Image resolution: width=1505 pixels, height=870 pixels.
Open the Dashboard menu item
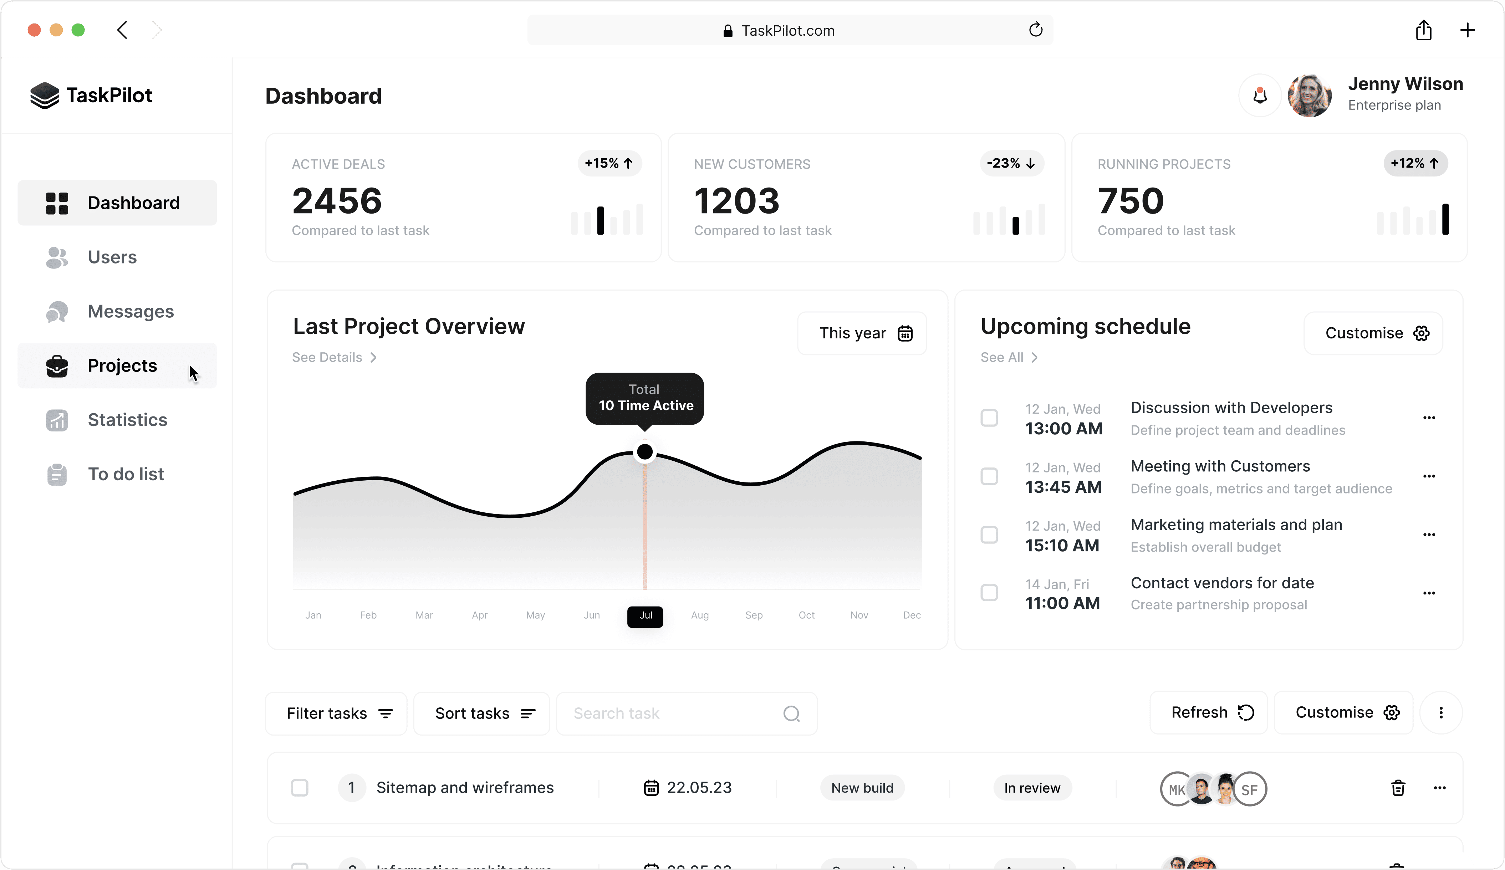(117, 203)
